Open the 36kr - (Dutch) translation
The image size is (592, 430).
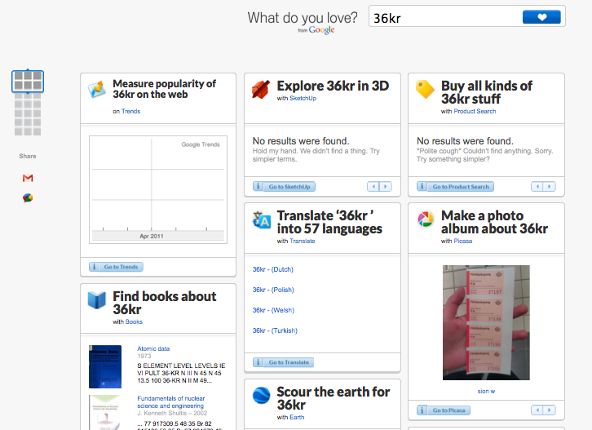point(272,269)
